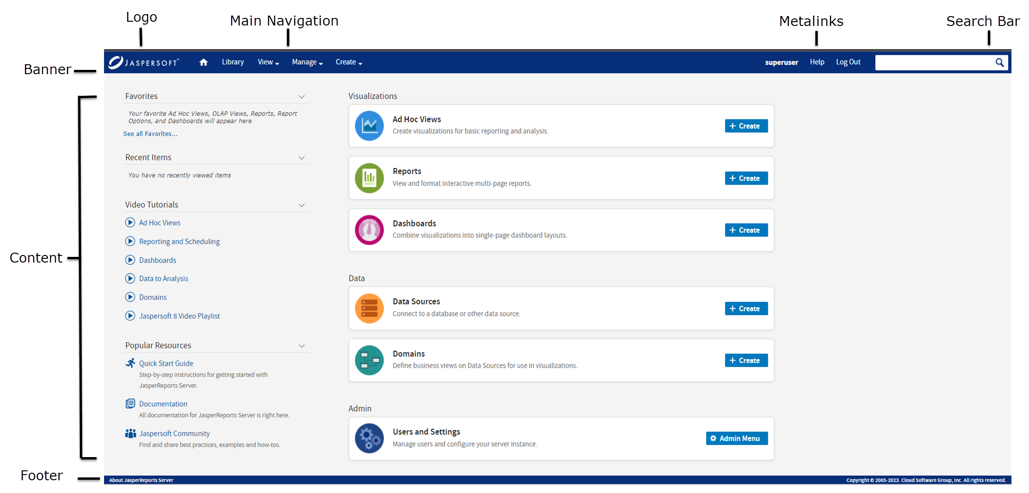Click the green Reports icon

[x=369, y=178]
